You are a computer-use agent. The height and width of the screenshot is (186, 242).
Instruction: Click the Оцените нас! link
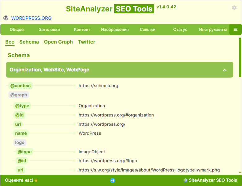pyautogui.click(x=19, y=180)
